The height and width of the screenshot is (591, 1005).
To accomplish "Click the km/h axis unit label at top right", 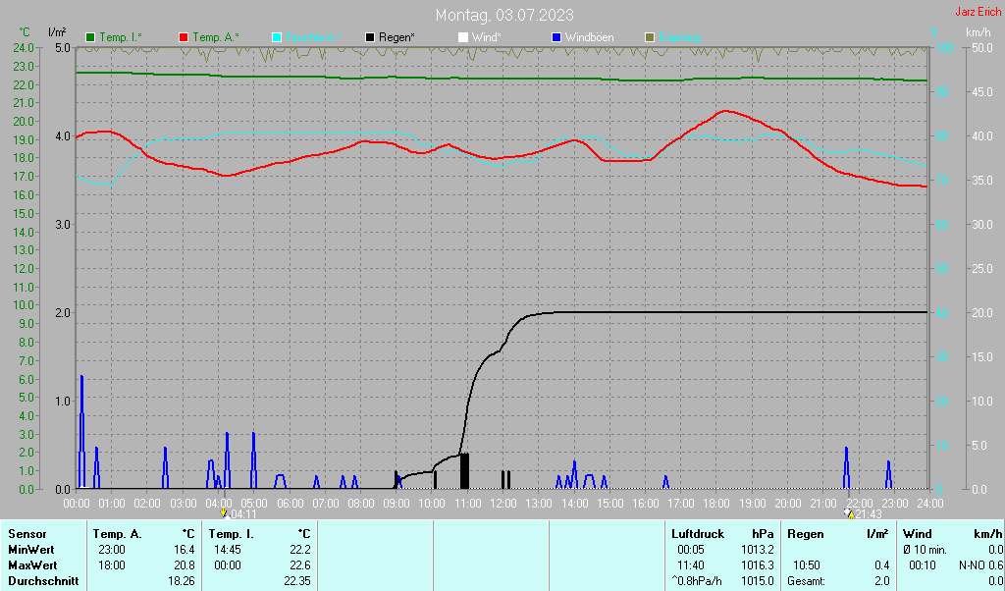I will [979, 32].
